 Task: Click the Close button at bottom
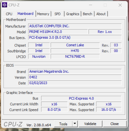tap(115, 124)
